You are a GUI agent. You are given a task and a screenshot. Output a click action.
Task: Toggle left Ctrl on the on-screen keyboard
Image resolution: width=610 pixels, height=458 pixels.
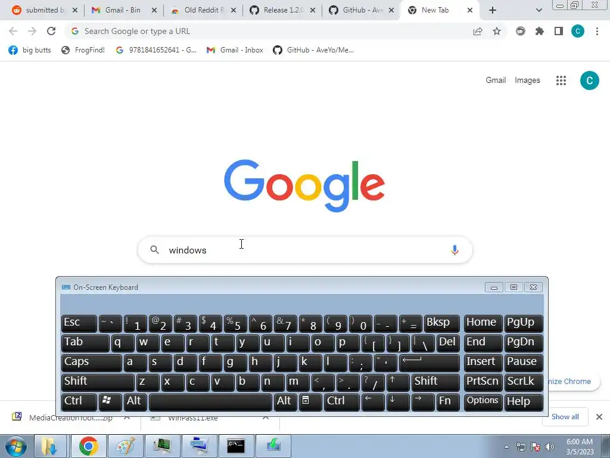(x=79, y=402)
